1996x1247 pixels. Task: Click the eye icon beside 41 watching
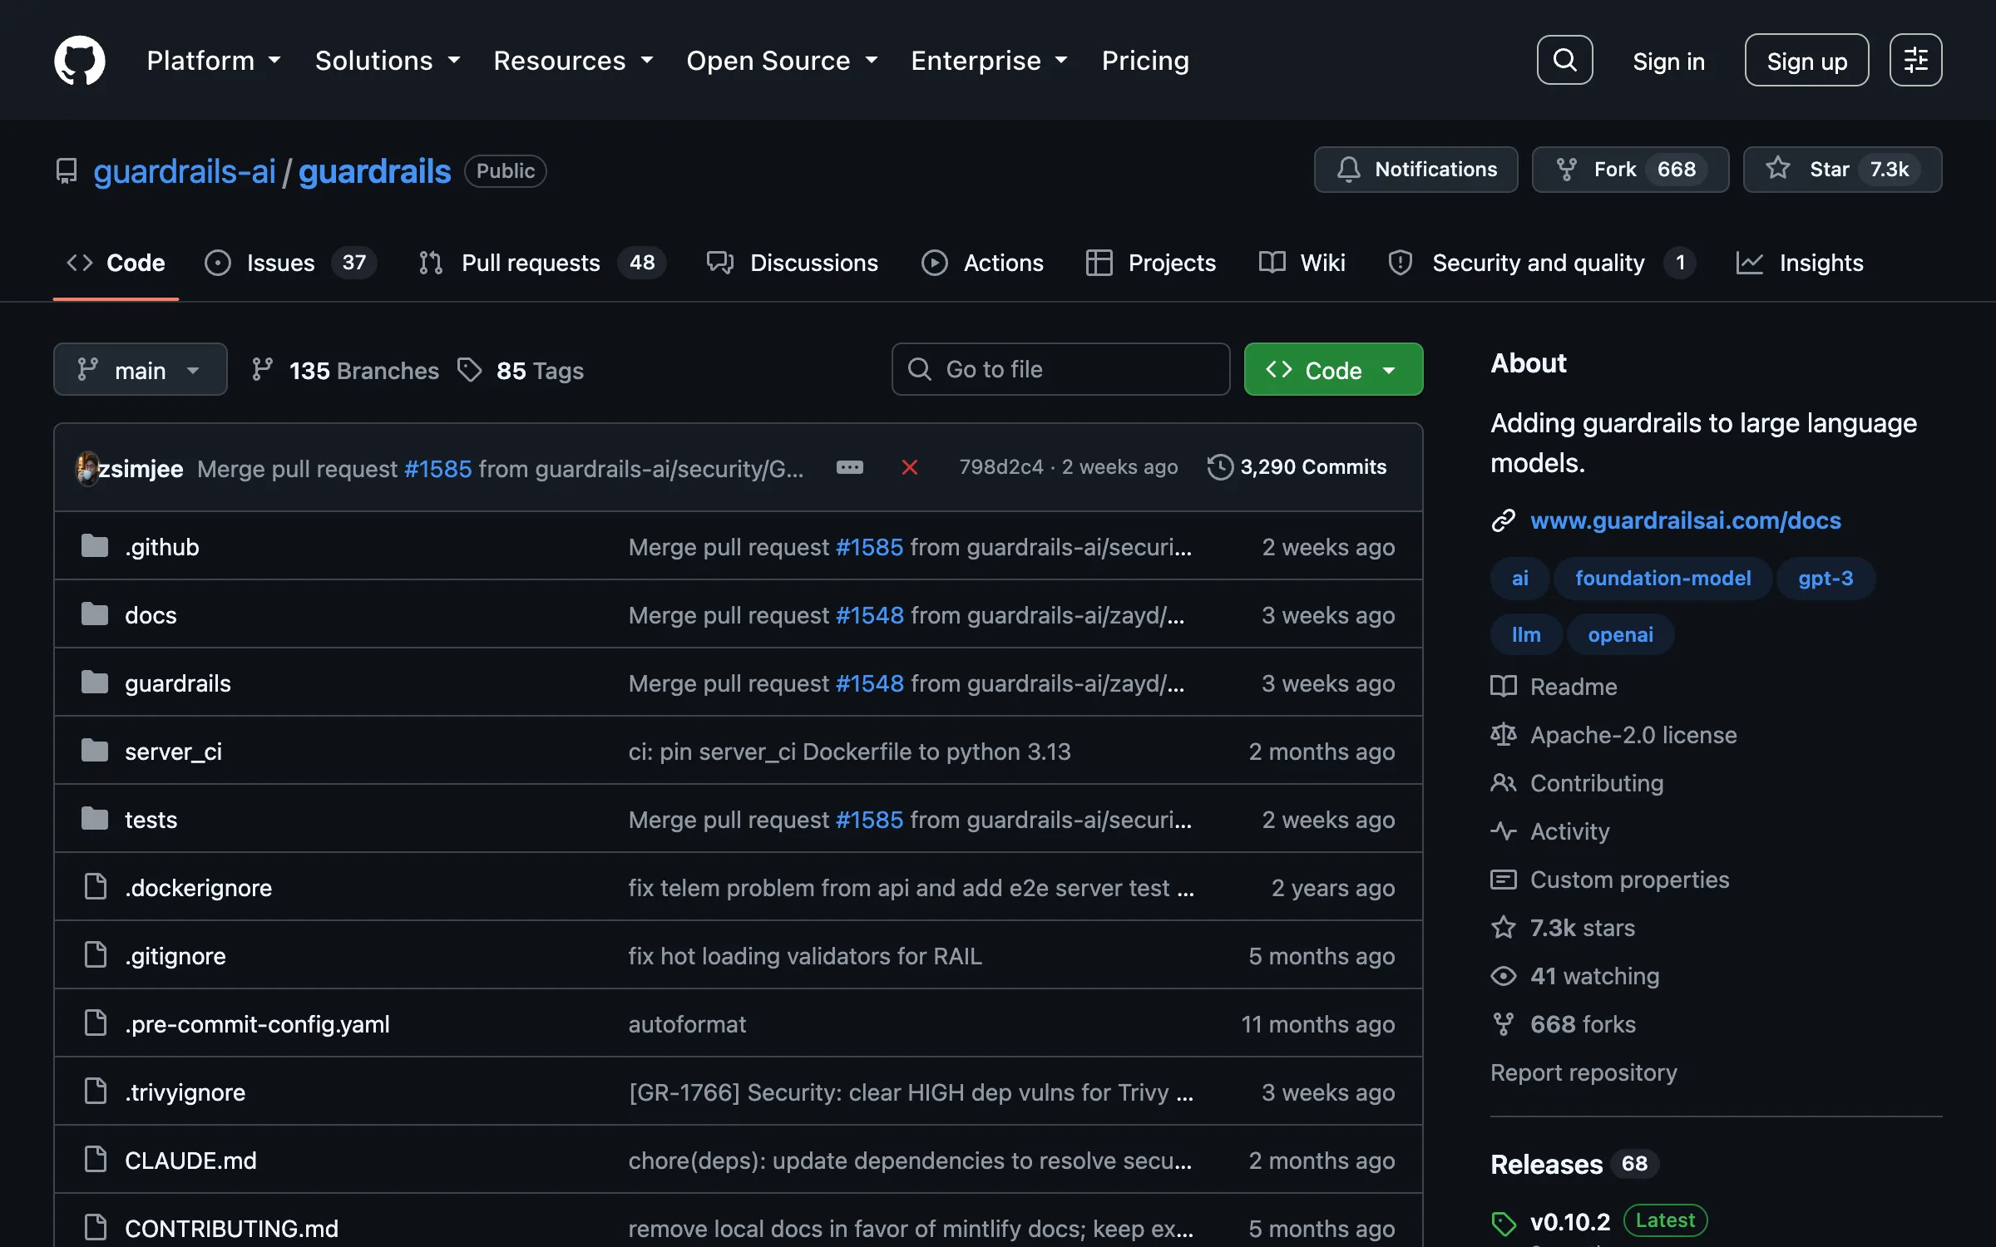[1503, 976]
